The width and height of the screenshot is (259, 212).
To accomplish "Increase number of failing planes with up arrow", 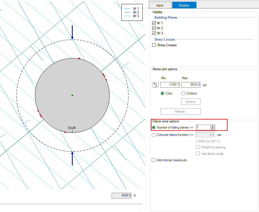I will (212, 126).
